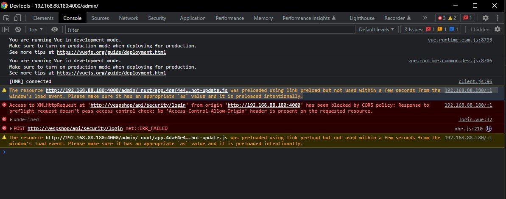Open DevTools settings gear in tab bar
The height and width of the screenshot is (199, 506).
[485, 18]
